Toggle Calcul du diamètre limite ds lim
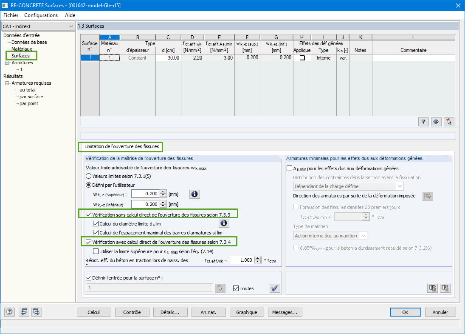Screen dimensions: 465x334 (x=96, y=224)
